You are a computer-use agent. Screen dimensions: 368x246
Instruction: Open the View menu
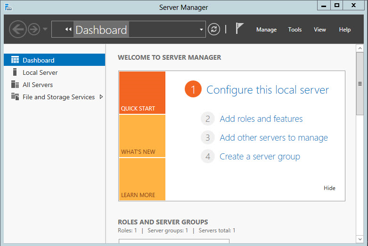click(319, 30)
